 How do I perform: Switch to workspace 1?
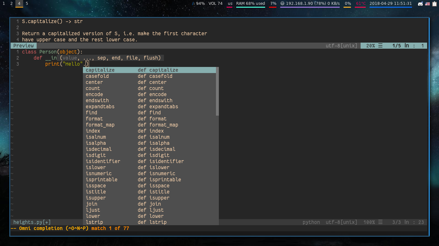coord(4,4)
